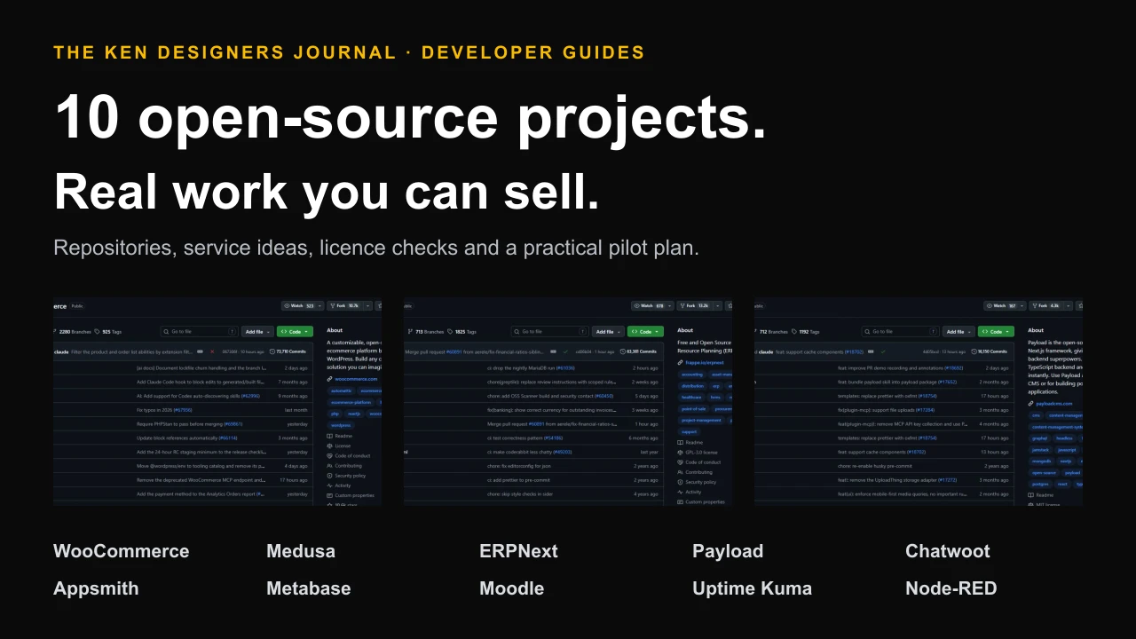The height and width of the screenshot is (639, 1136).
Task: Open the woocommerce.com link
Action: (x=356, y=379)
